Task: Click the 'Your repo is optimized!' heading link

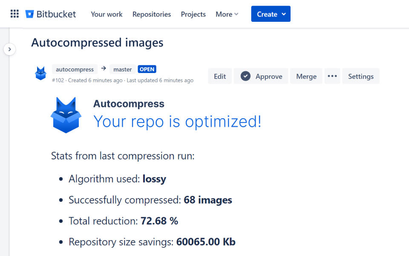Action: pyautogui.click(x=177, y=122)
